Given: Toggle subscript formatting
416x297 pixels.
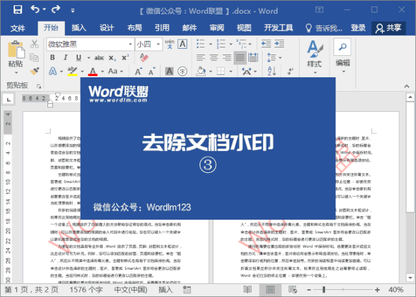Looking at the screenshot, I should tap(112, 58).
